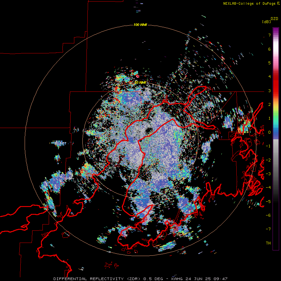Pick the -6 tick label on legend
The width and height of the screenshot is (281, 281).
coord(268,215)
